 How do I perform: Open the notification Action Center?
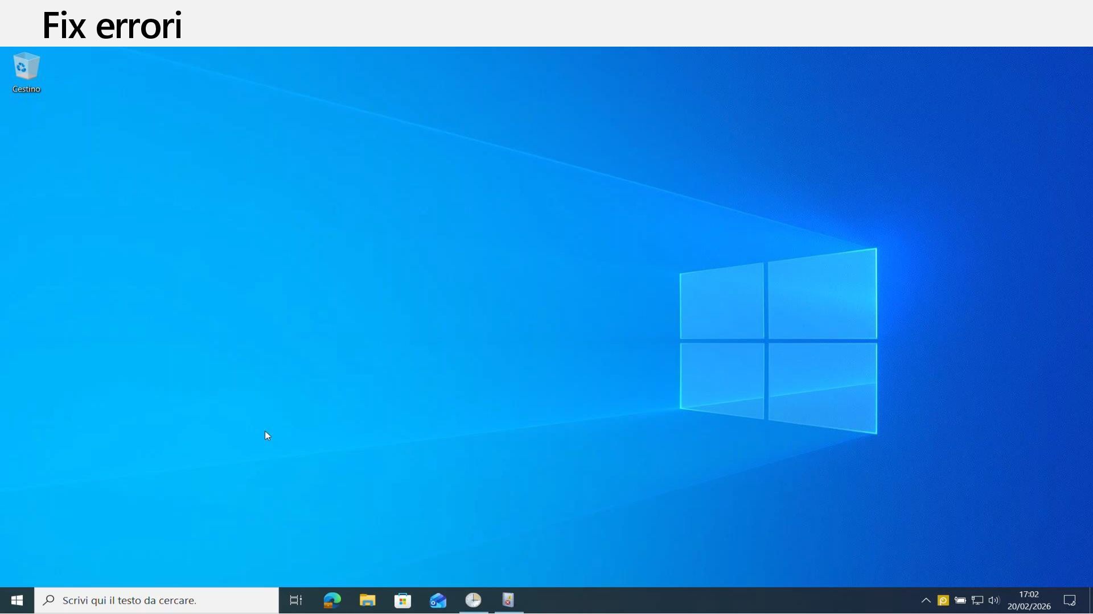pyautogui.click(x=1069, y=600)
